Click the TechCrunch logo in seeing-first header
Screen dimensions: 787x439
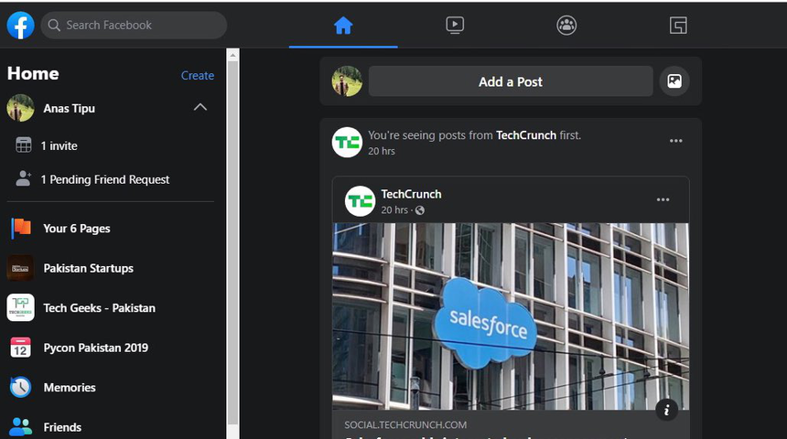click(x=347, y=143)
